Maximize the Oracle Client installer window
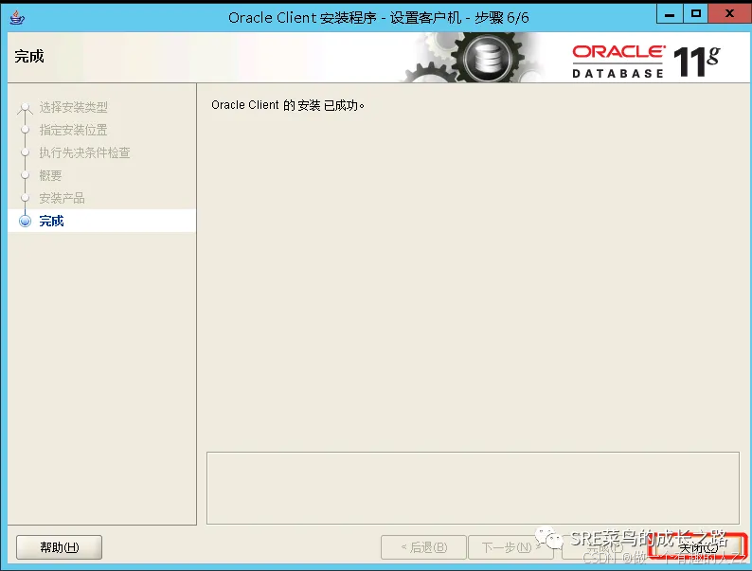 point(695,14)
